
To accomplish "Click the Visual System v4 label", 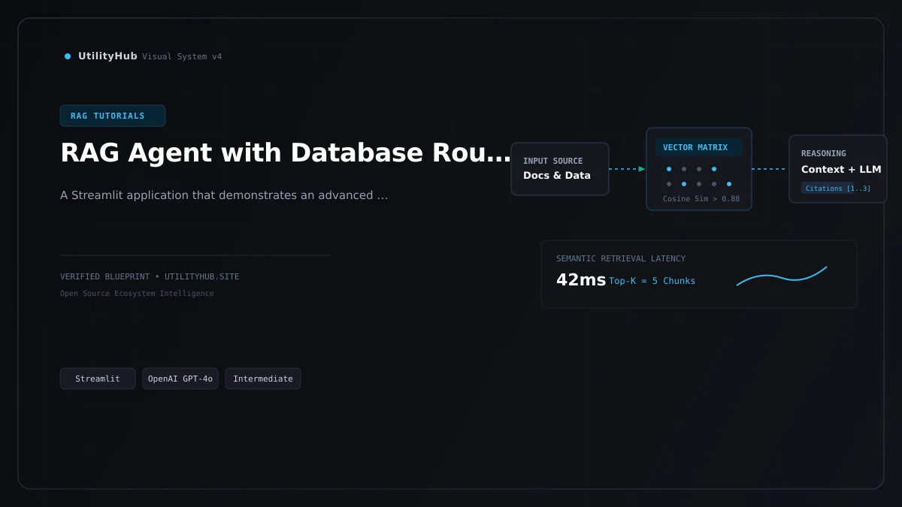I will [x=182, y=57].
